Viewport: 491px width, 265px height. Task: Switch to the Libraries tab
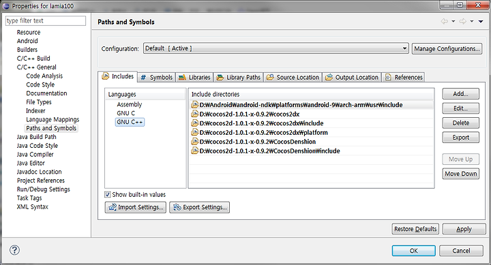pos(194,77)
